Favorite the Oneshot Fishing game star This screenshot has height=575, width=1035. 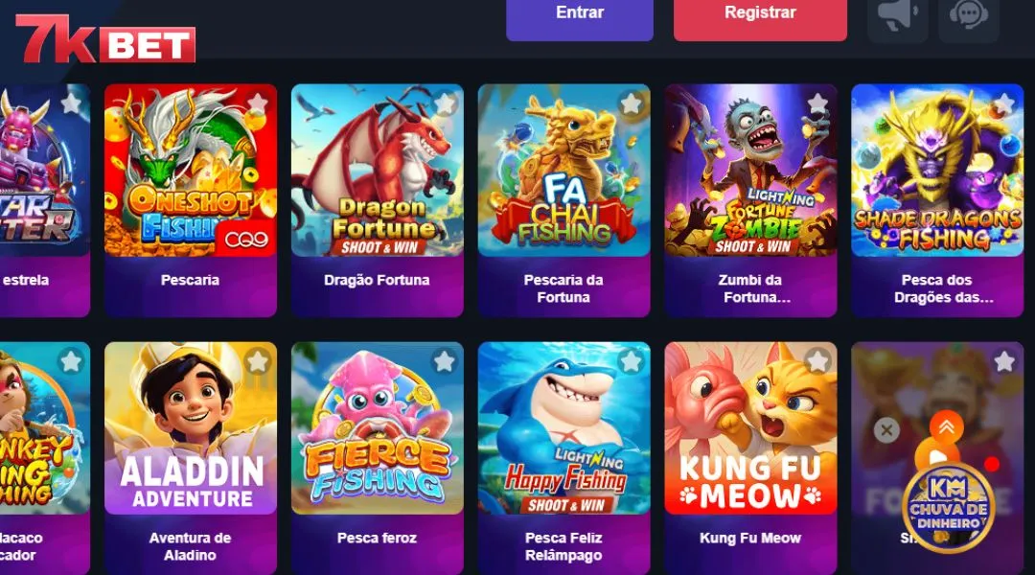pos(258,103)
